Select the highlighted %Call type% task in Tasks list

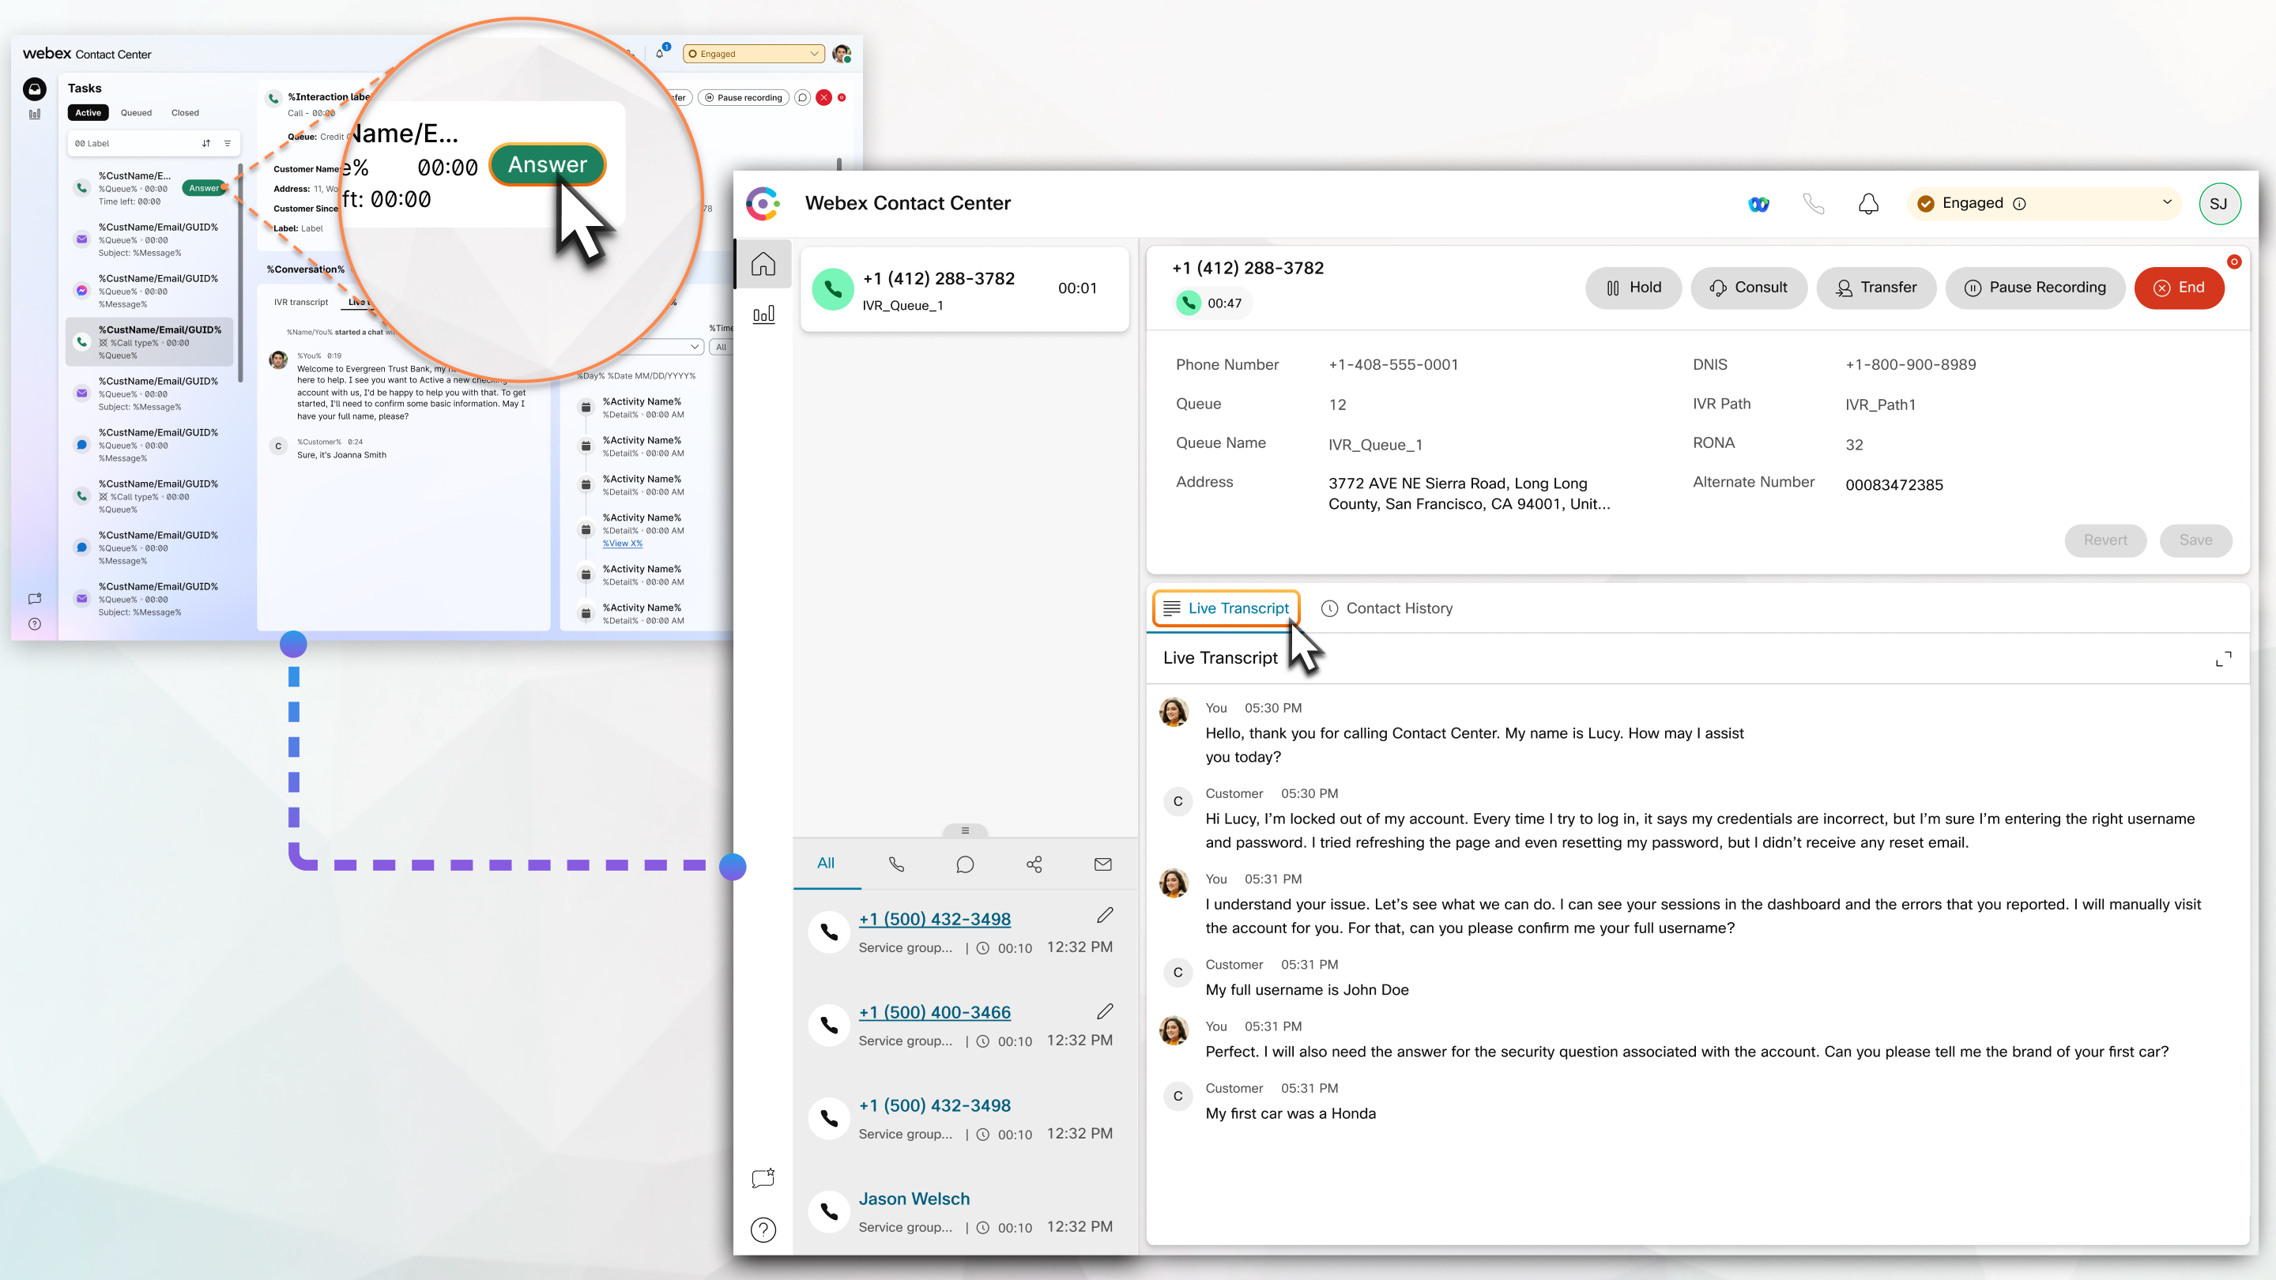pyautogui.click(x=150, y=343)
